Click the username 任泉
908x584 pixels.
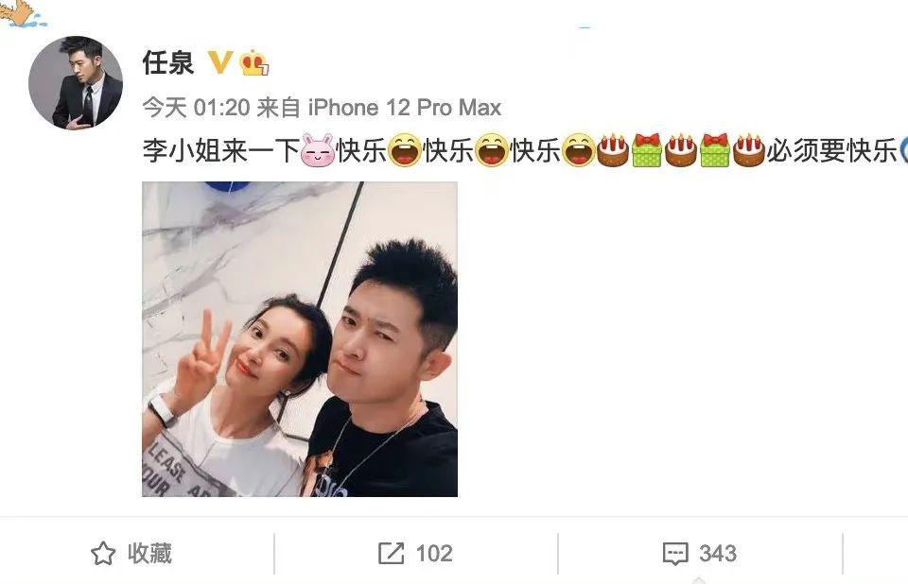(x=168, y=62)
